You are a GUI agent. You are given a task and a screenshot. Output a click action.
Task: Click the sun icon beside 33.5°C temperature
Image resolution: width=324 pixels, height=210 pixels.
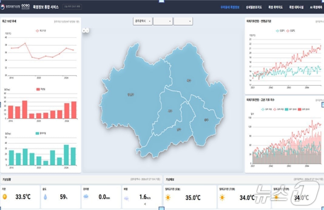point(5,197)
